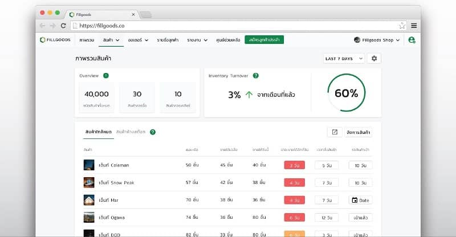Screen dimensions: 456x237
Task: Click the 50 ชิ้น value in Coleman row
Action: (x=192, y=165)
